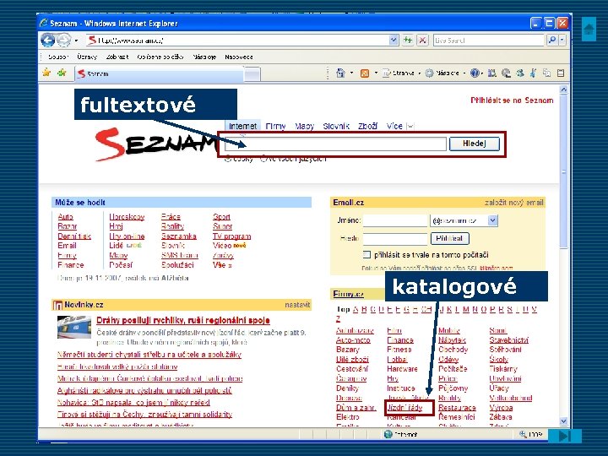The image size is (608, 456).
Task: Click the browser Forward arrow button
Action: 64,40
